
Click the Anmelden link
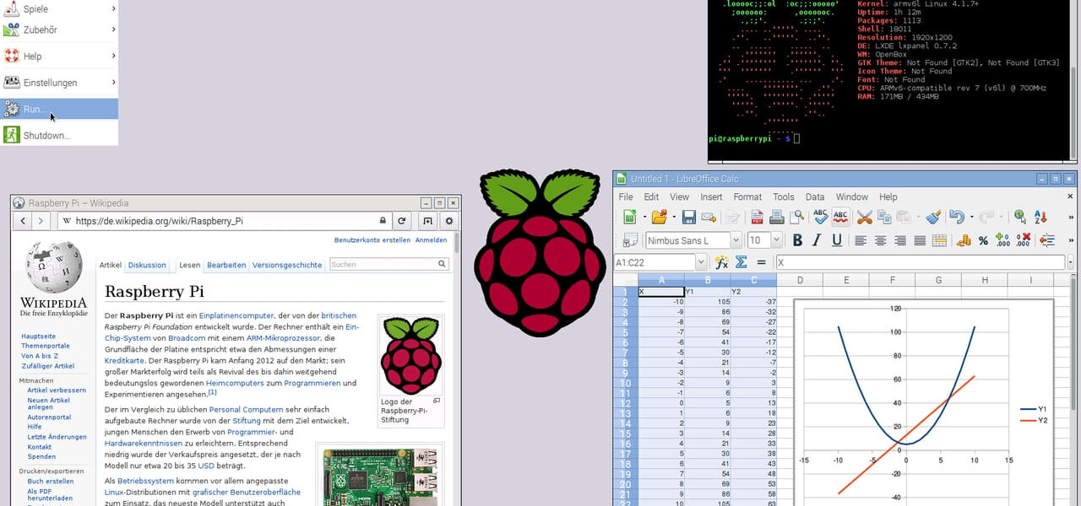click(432, 240)
